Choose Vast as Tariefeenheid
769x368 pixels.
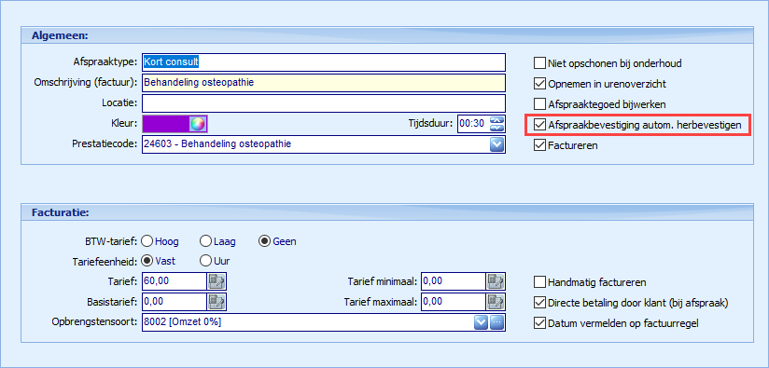(147, 261)
